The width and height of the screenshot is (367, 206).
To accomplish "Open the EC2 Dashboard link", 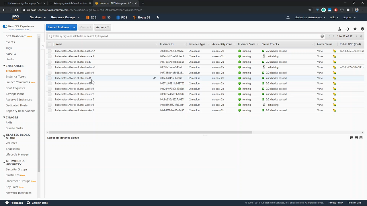I will [16, 36].
